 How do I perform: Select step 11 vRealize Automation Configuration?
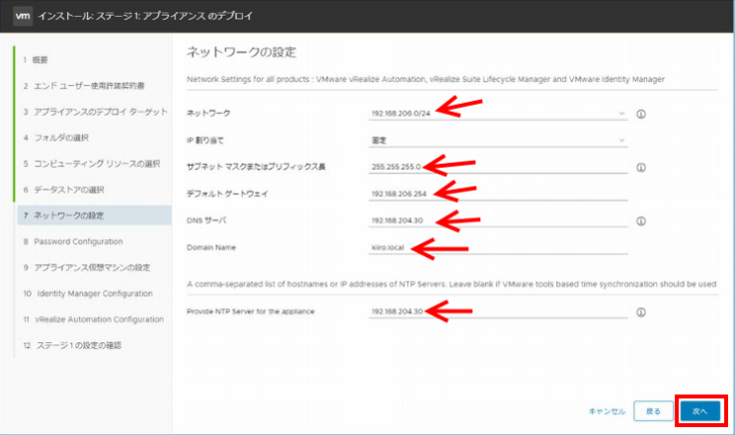94,319
